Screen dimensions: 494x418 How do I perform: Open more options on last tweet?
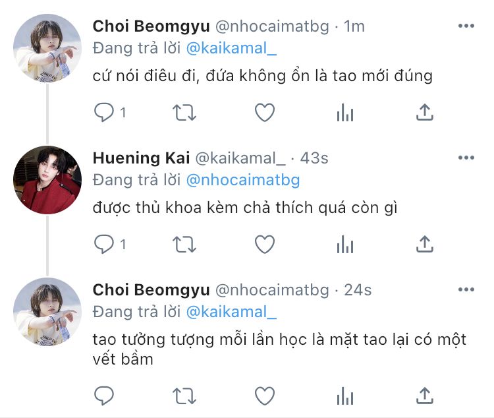(x=466, y=290)
